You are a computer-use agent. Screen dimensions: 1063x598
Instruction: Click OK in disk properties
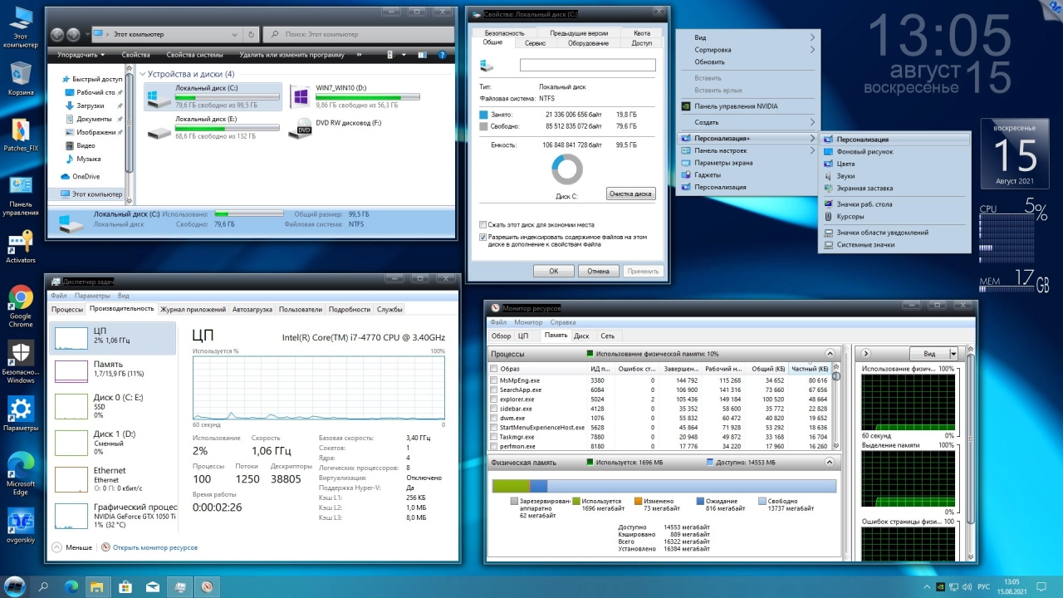554,271
